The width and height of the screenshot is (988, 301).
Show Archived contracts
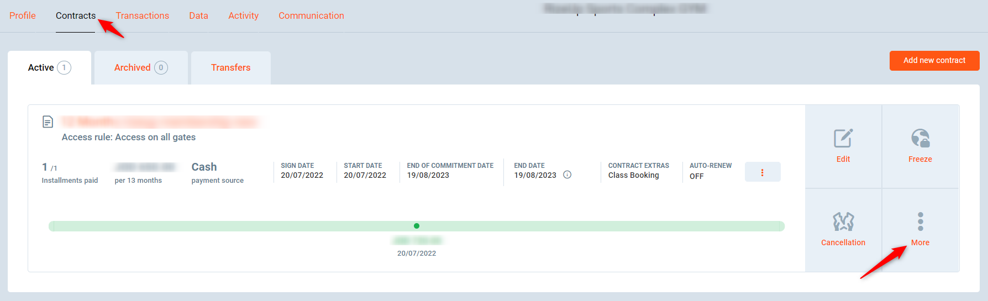pyautogui.click(x=140, y=67)
